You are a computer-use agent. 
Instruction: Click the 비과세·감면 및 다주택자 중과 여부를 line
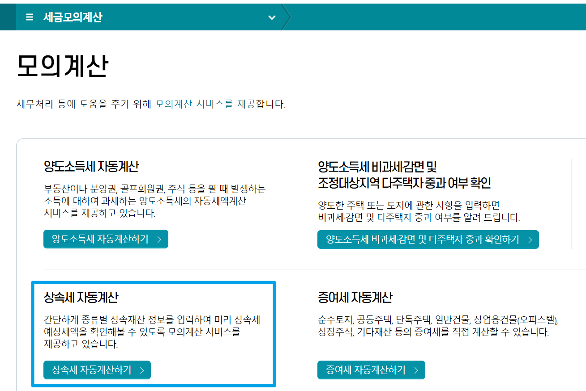point(419,218)
